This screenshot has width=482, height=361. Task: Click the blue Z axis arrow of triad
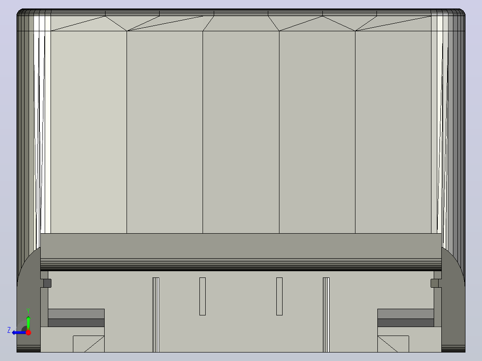(x=19, y=333)
